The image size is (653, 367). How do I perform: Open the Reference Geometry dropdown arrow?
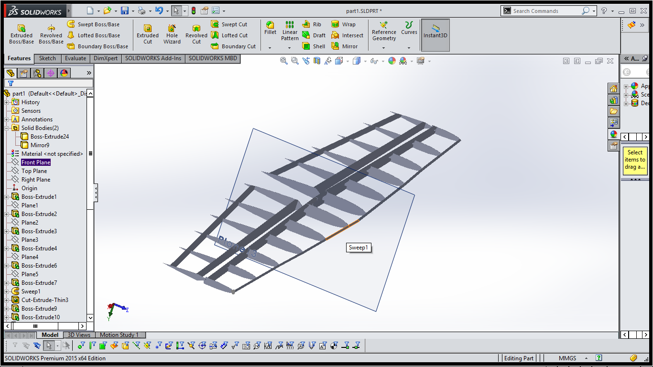click(384, 48)
